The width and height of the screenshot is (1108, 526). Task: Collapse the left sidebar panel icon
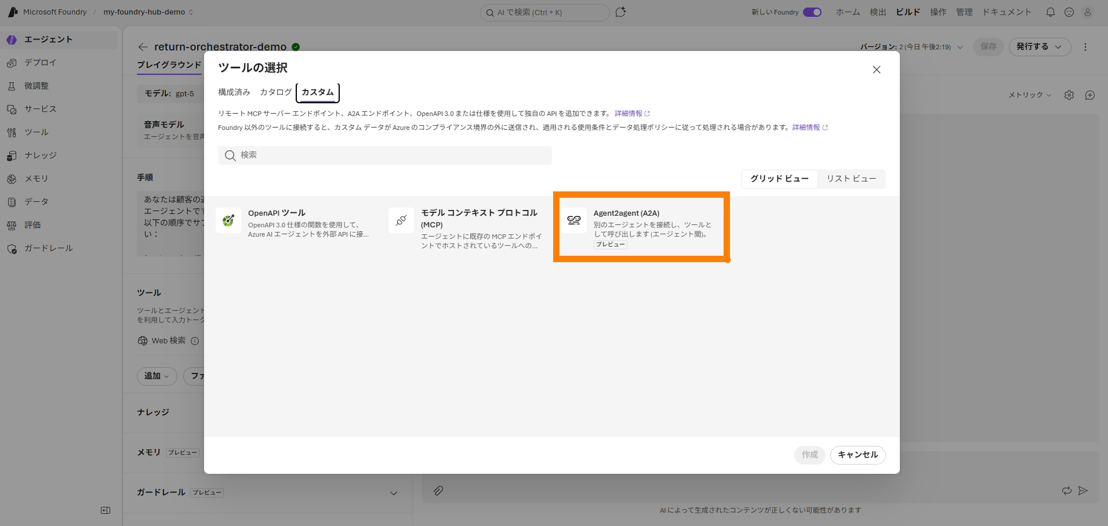point(106,510)
